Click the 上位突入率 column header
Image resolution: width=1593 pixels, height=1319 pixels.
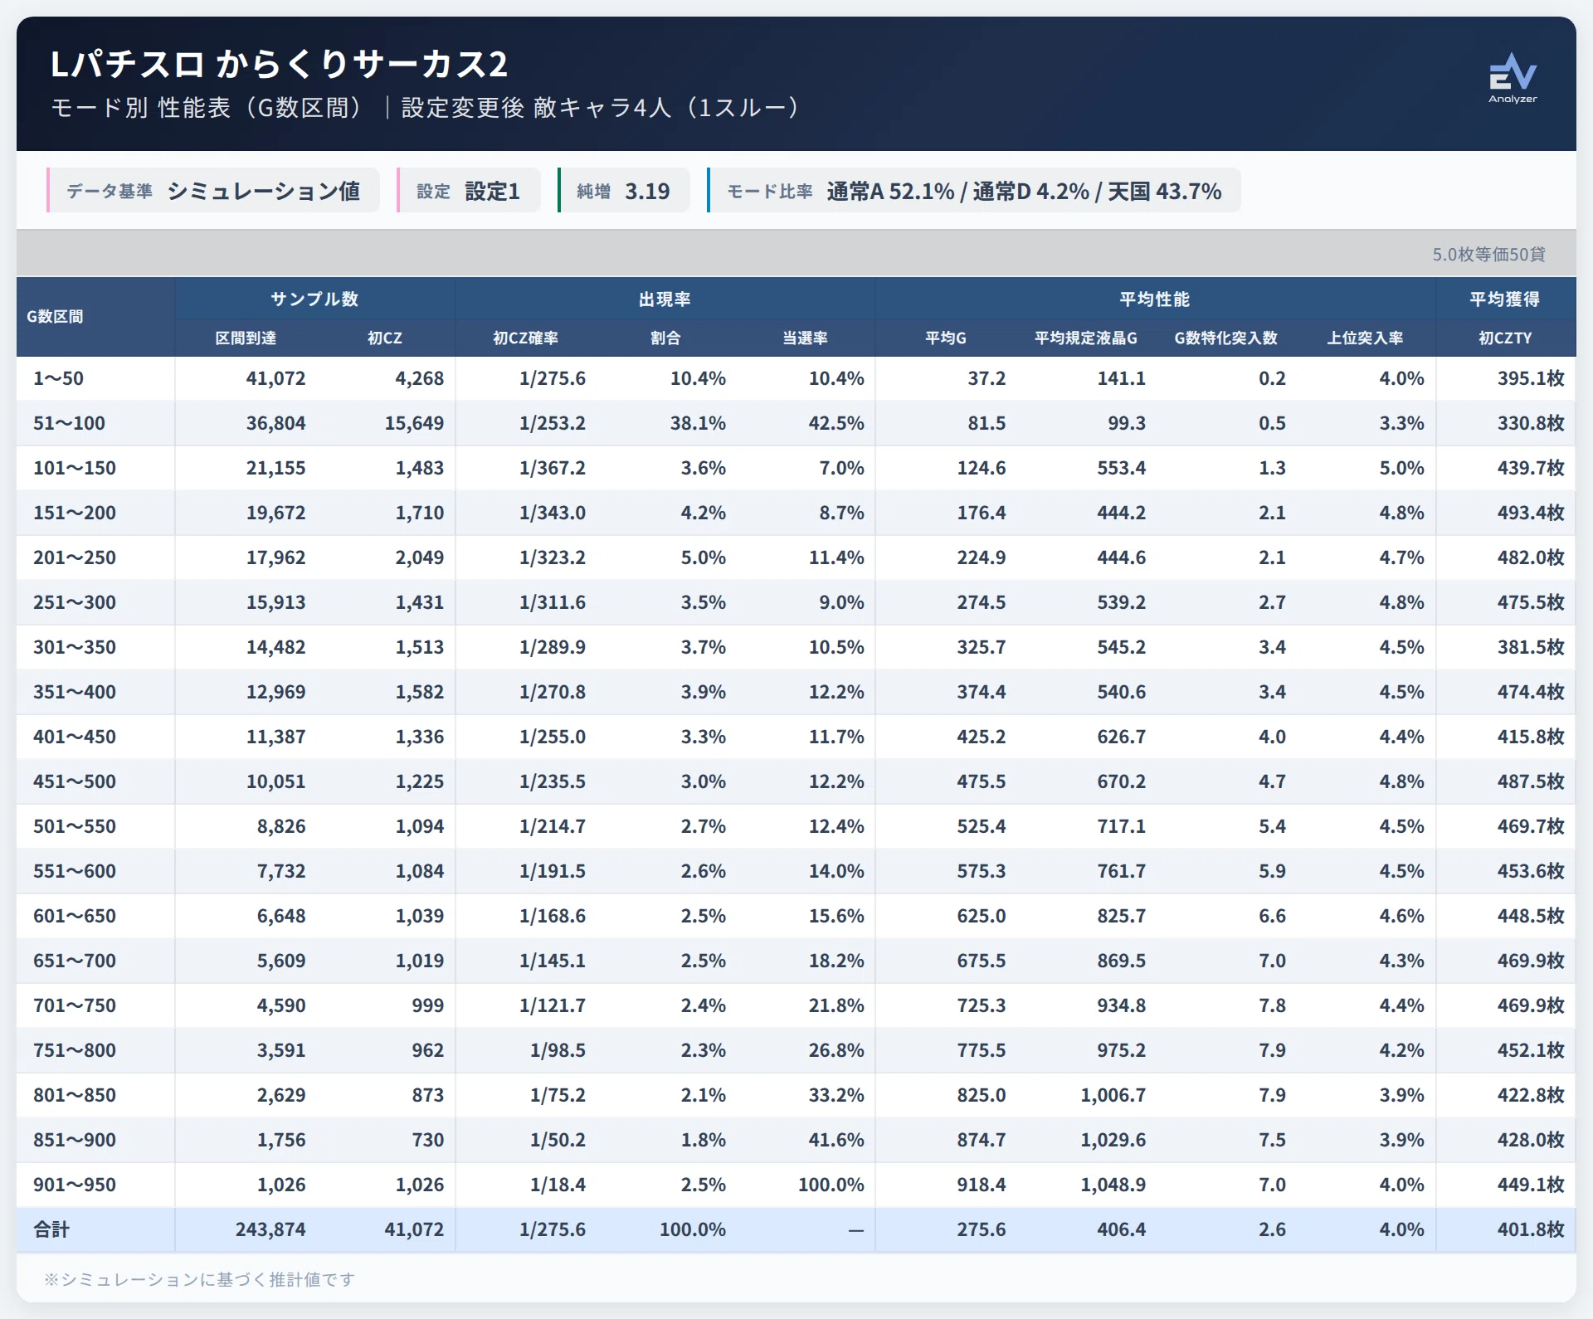click(1365, 338)
